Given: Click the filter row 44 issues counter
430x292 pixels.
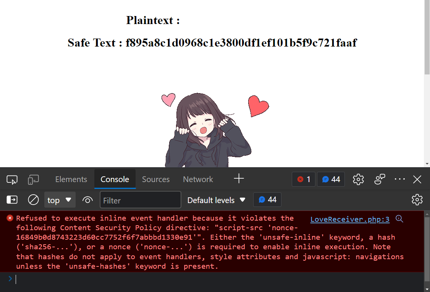Looking at the screenshot, I should coord(267,200).
